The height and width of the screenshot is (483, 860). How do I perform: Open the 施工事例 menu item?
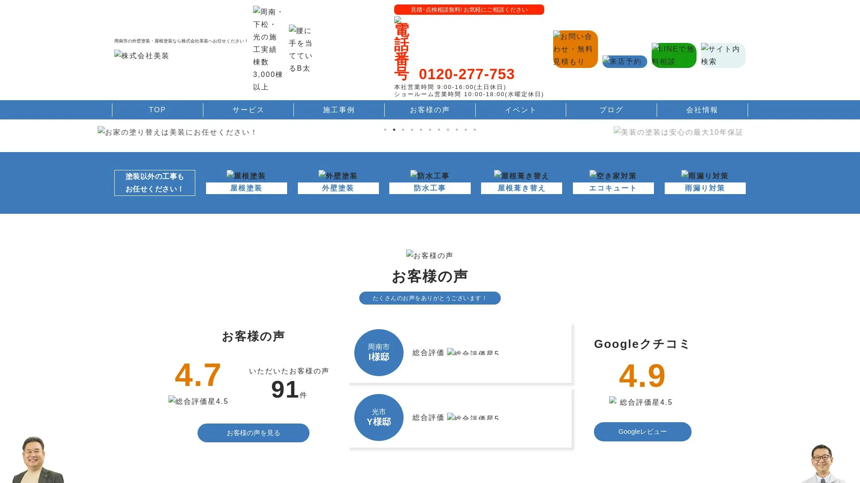(x=339, y=110)
